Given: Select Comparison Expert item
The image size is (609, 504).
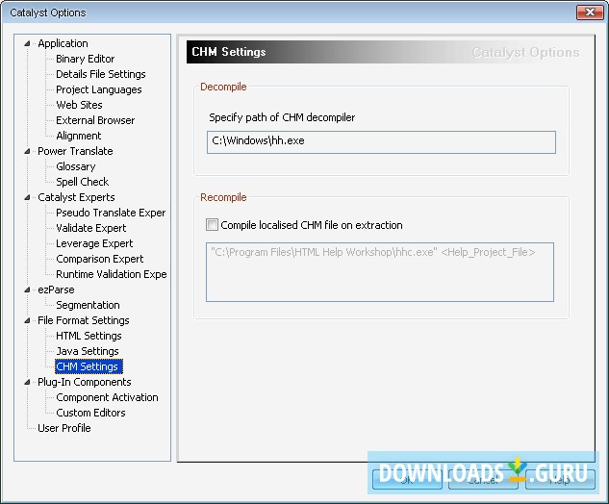Looking at the screenshot, I should tap(100, 259).
